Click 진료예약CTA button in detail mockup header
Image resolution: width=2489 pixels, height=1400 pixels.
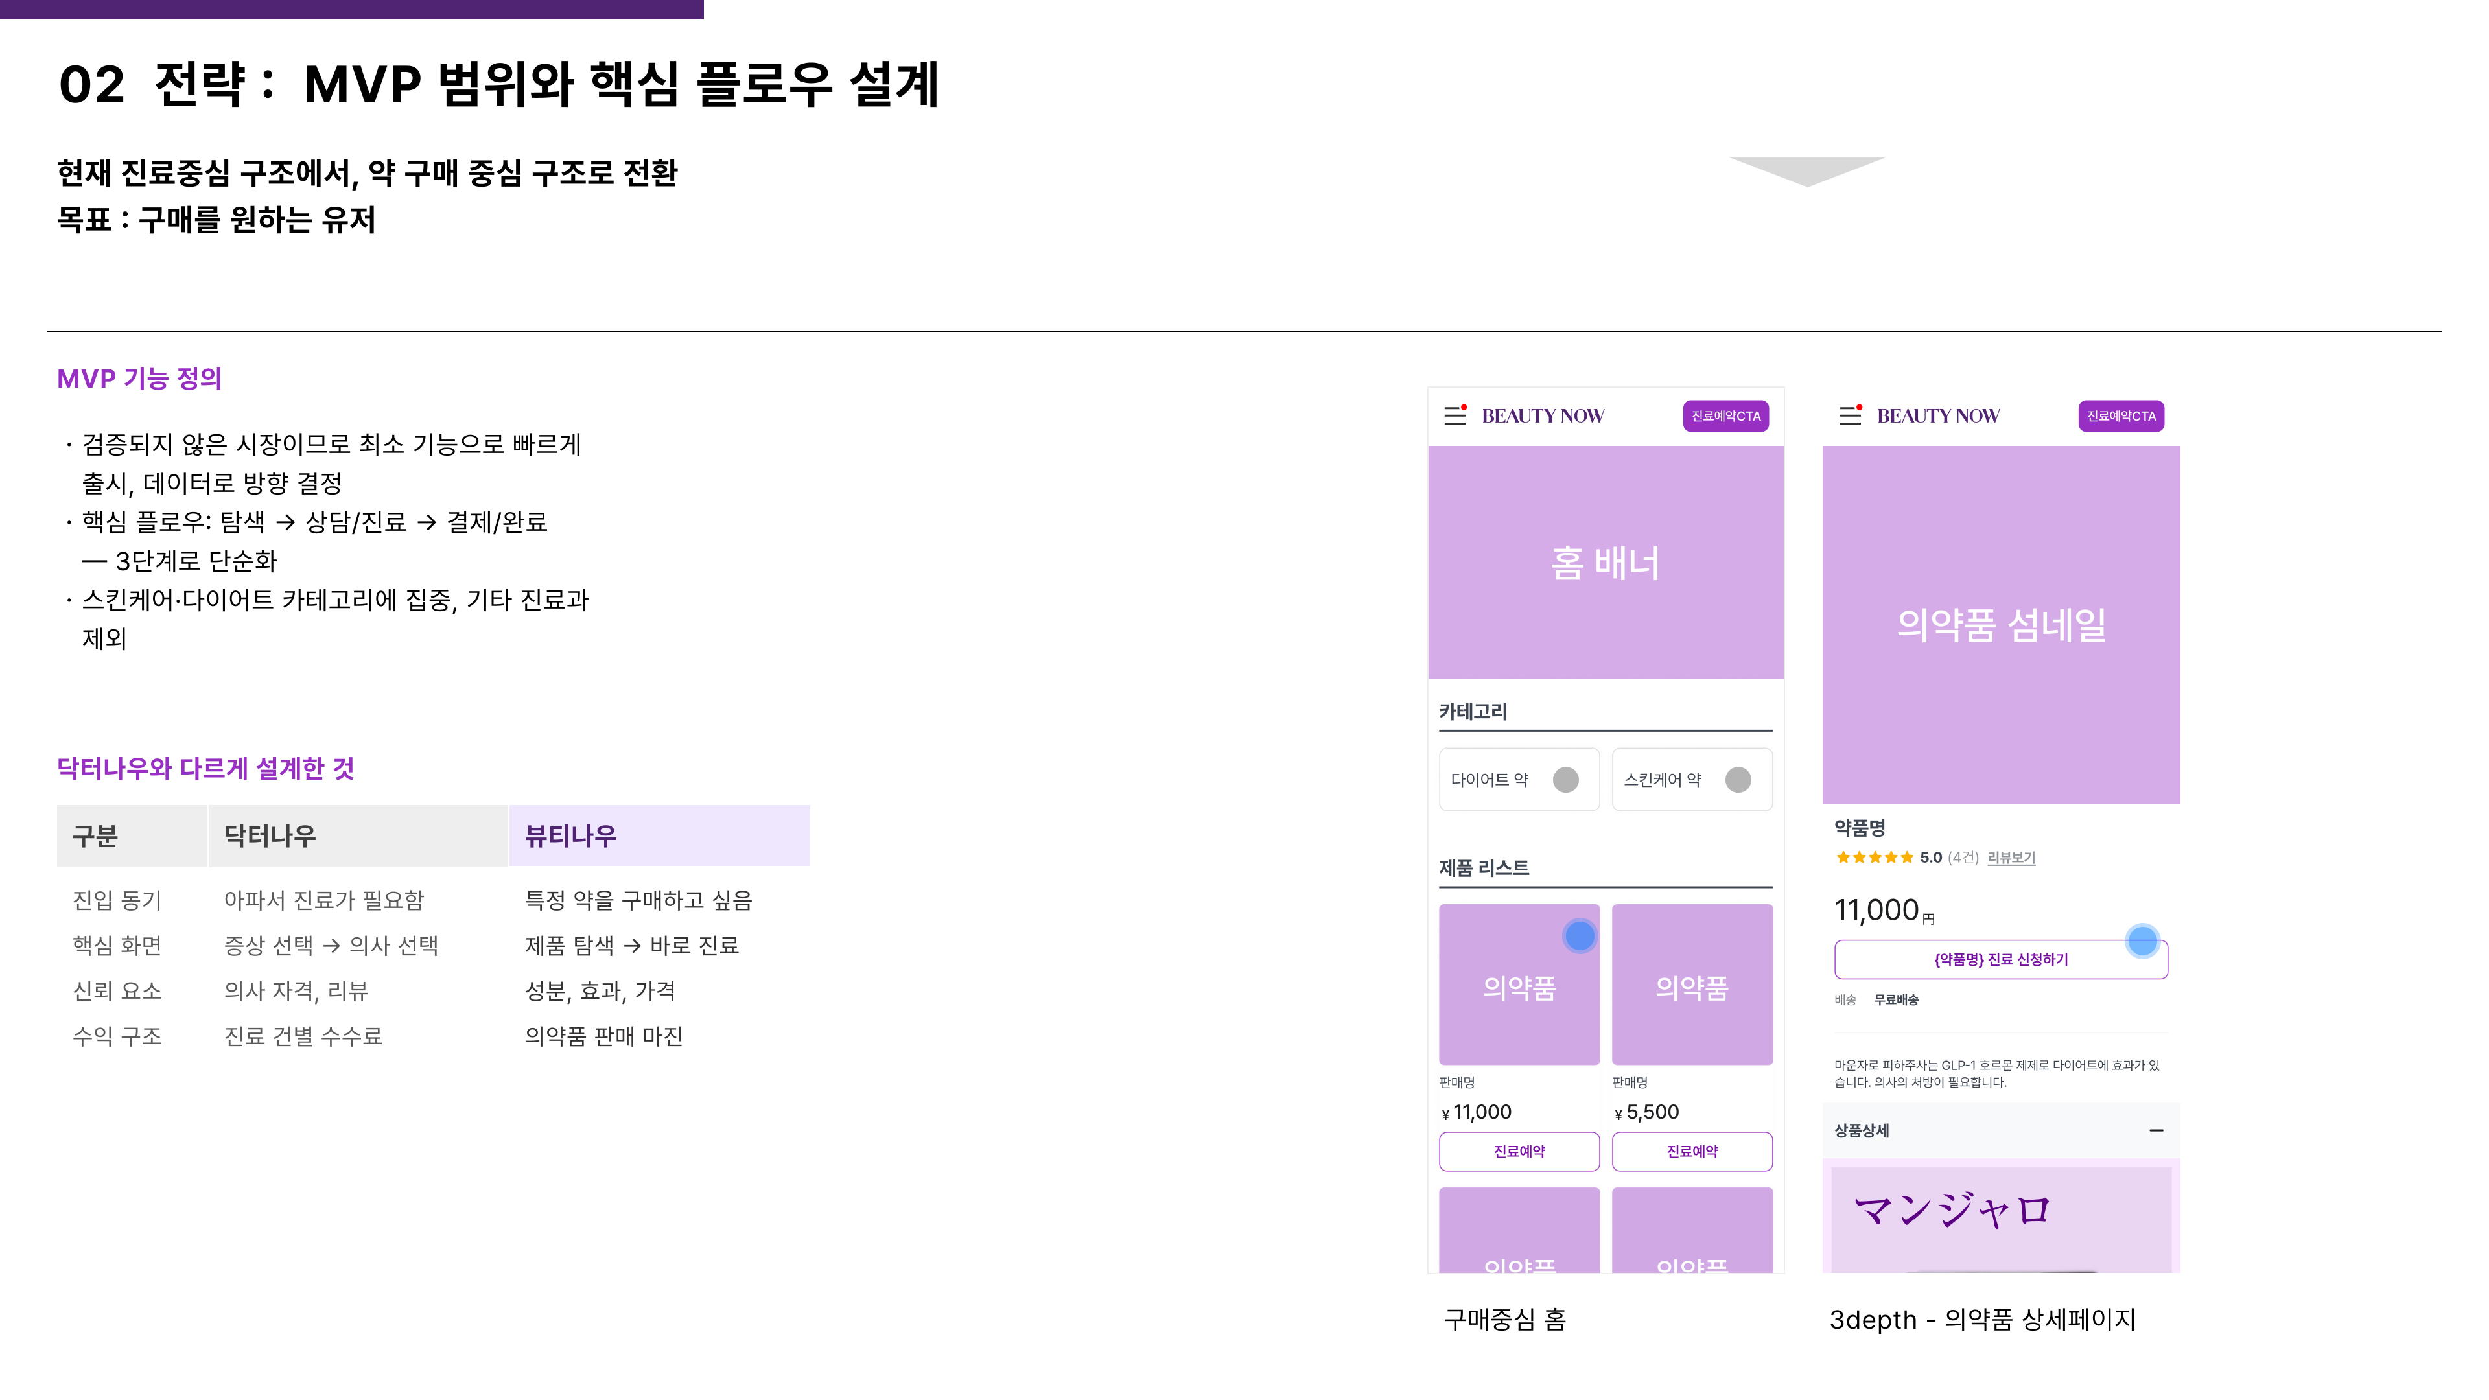(x=2121, y=416)
